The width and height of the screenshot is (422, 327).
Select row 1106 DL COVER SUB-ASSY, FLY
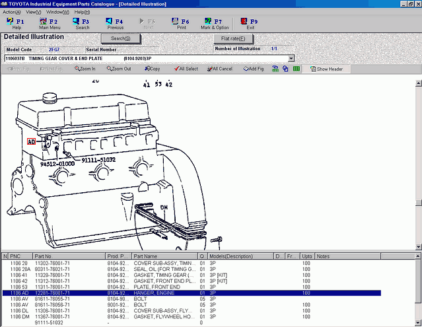coord(192,310)
